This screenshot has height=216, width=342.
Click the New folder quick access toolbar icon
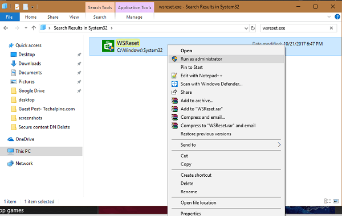(x=26, y=7)
